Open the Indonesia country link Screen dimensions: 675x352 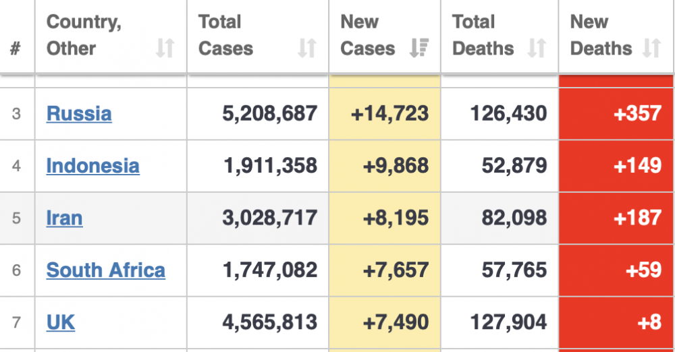pyautogui.click(x=92, y=166)
